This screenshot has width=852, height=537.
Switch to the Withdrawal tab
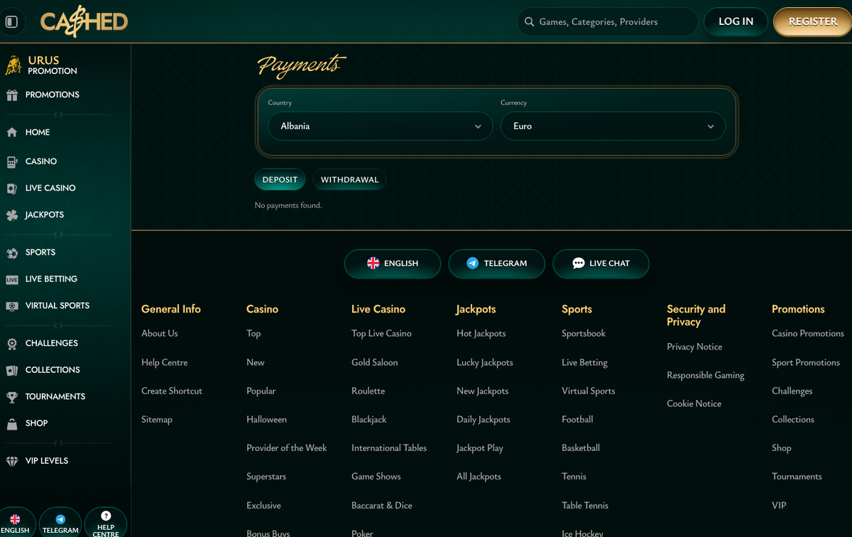tap(349, 180)
